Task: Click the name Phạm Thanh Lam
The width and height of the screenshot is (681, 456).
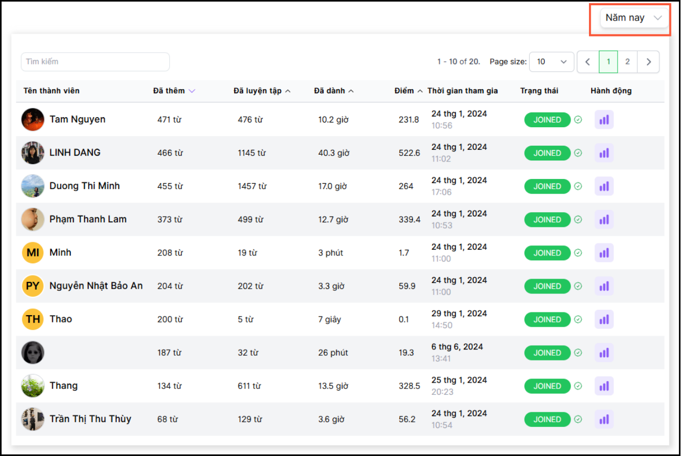Action: (88, 219)
